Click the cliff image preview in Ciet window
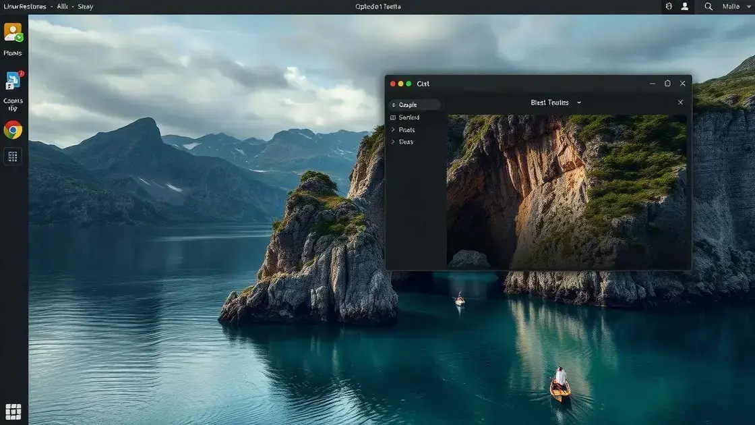This screenshot has height=425, width=755. (x=567, y=192)
